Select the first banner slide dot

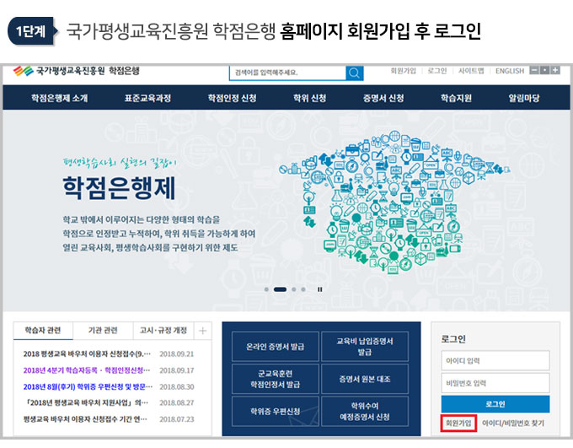(x=266, y=289)
